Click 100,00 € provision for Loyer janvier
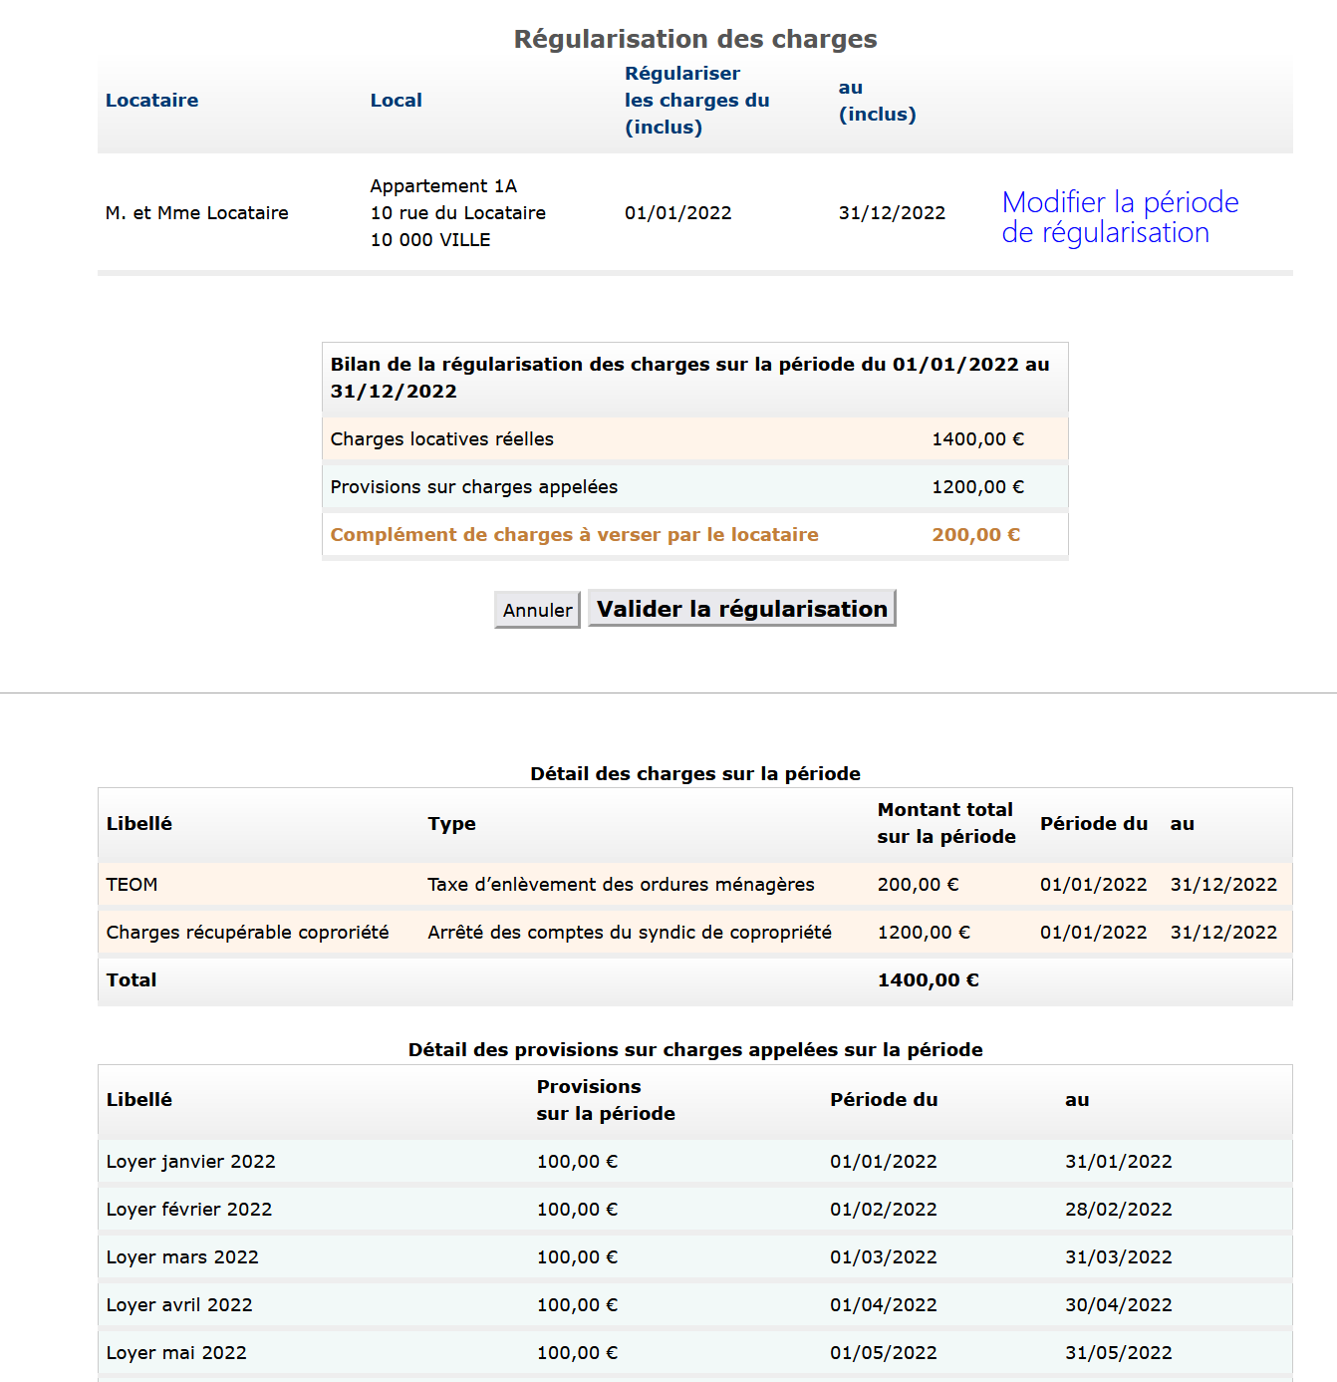Image resolution: width=1337 pixels, height=1382 pixels. [x=578, y=1162]
